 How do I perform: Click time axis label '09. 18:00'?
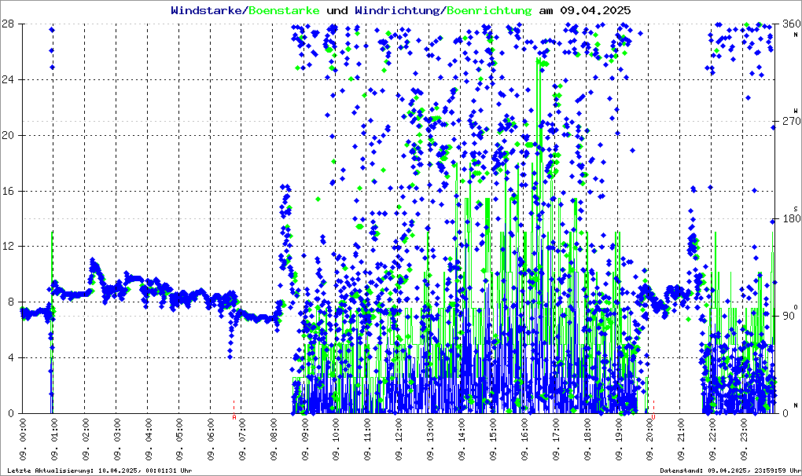click(x=587, y=440)
